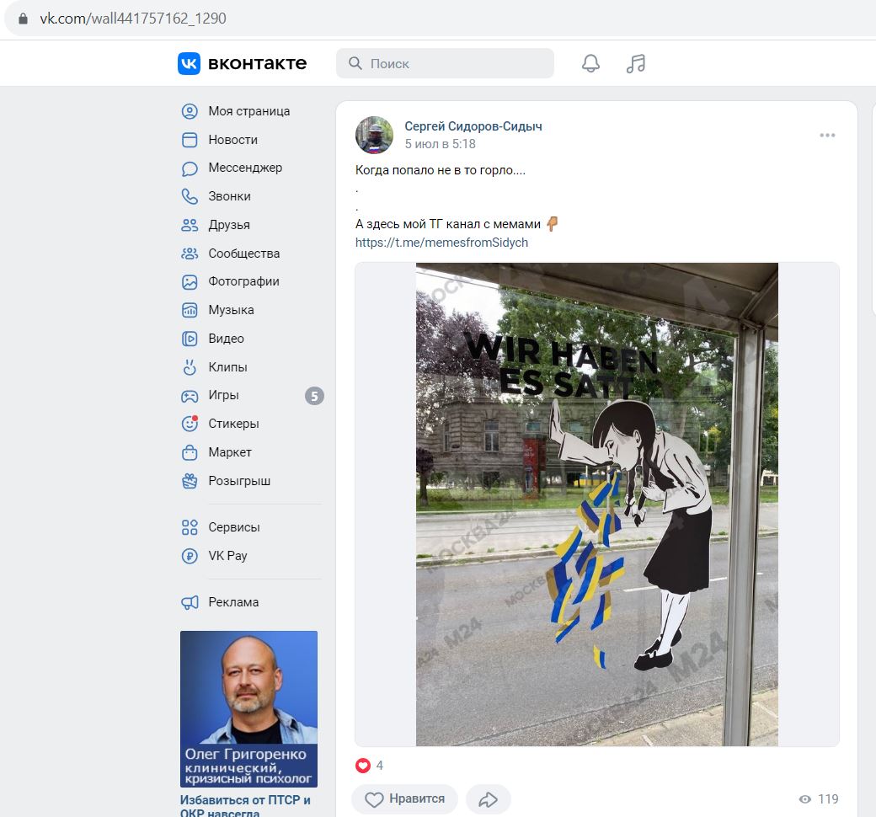Click the author's avatar photo
Image resolution: width=876 pixels, height=817 pixels.
click(374, 135)
